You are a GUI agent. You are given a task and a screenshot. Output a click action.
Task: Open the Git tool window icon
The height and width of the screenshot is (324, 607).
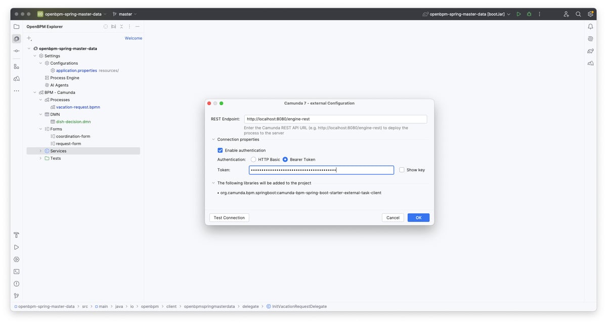[17, 296]
